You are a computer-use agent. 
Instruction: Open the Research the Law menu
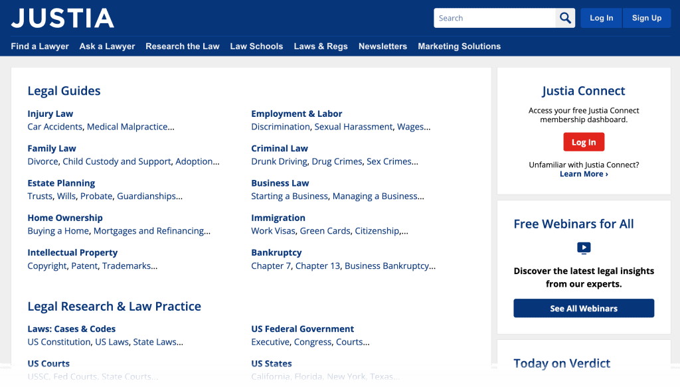tap(183, 46)
